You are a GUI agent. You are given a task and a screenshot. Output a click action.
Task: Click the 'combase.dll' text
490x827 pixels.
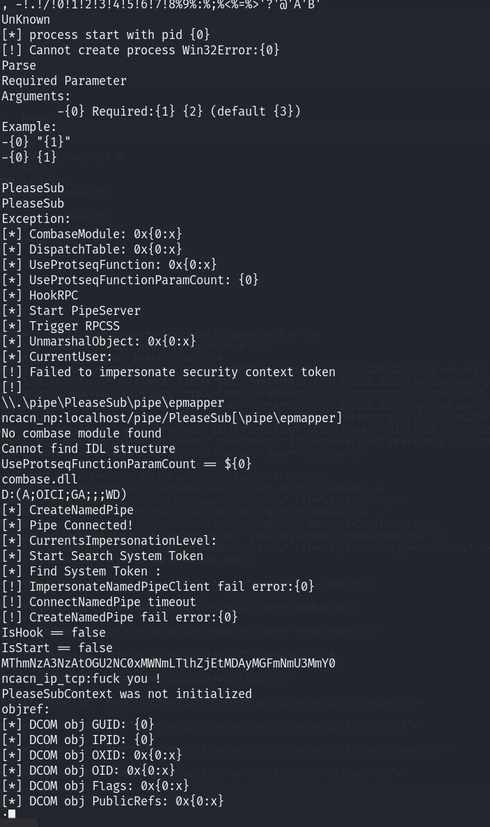point(40,479)
